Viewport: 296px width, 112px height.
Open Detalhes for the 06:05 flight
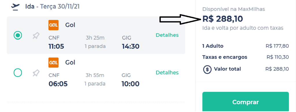pyautogui.click(x=167, y=72)
